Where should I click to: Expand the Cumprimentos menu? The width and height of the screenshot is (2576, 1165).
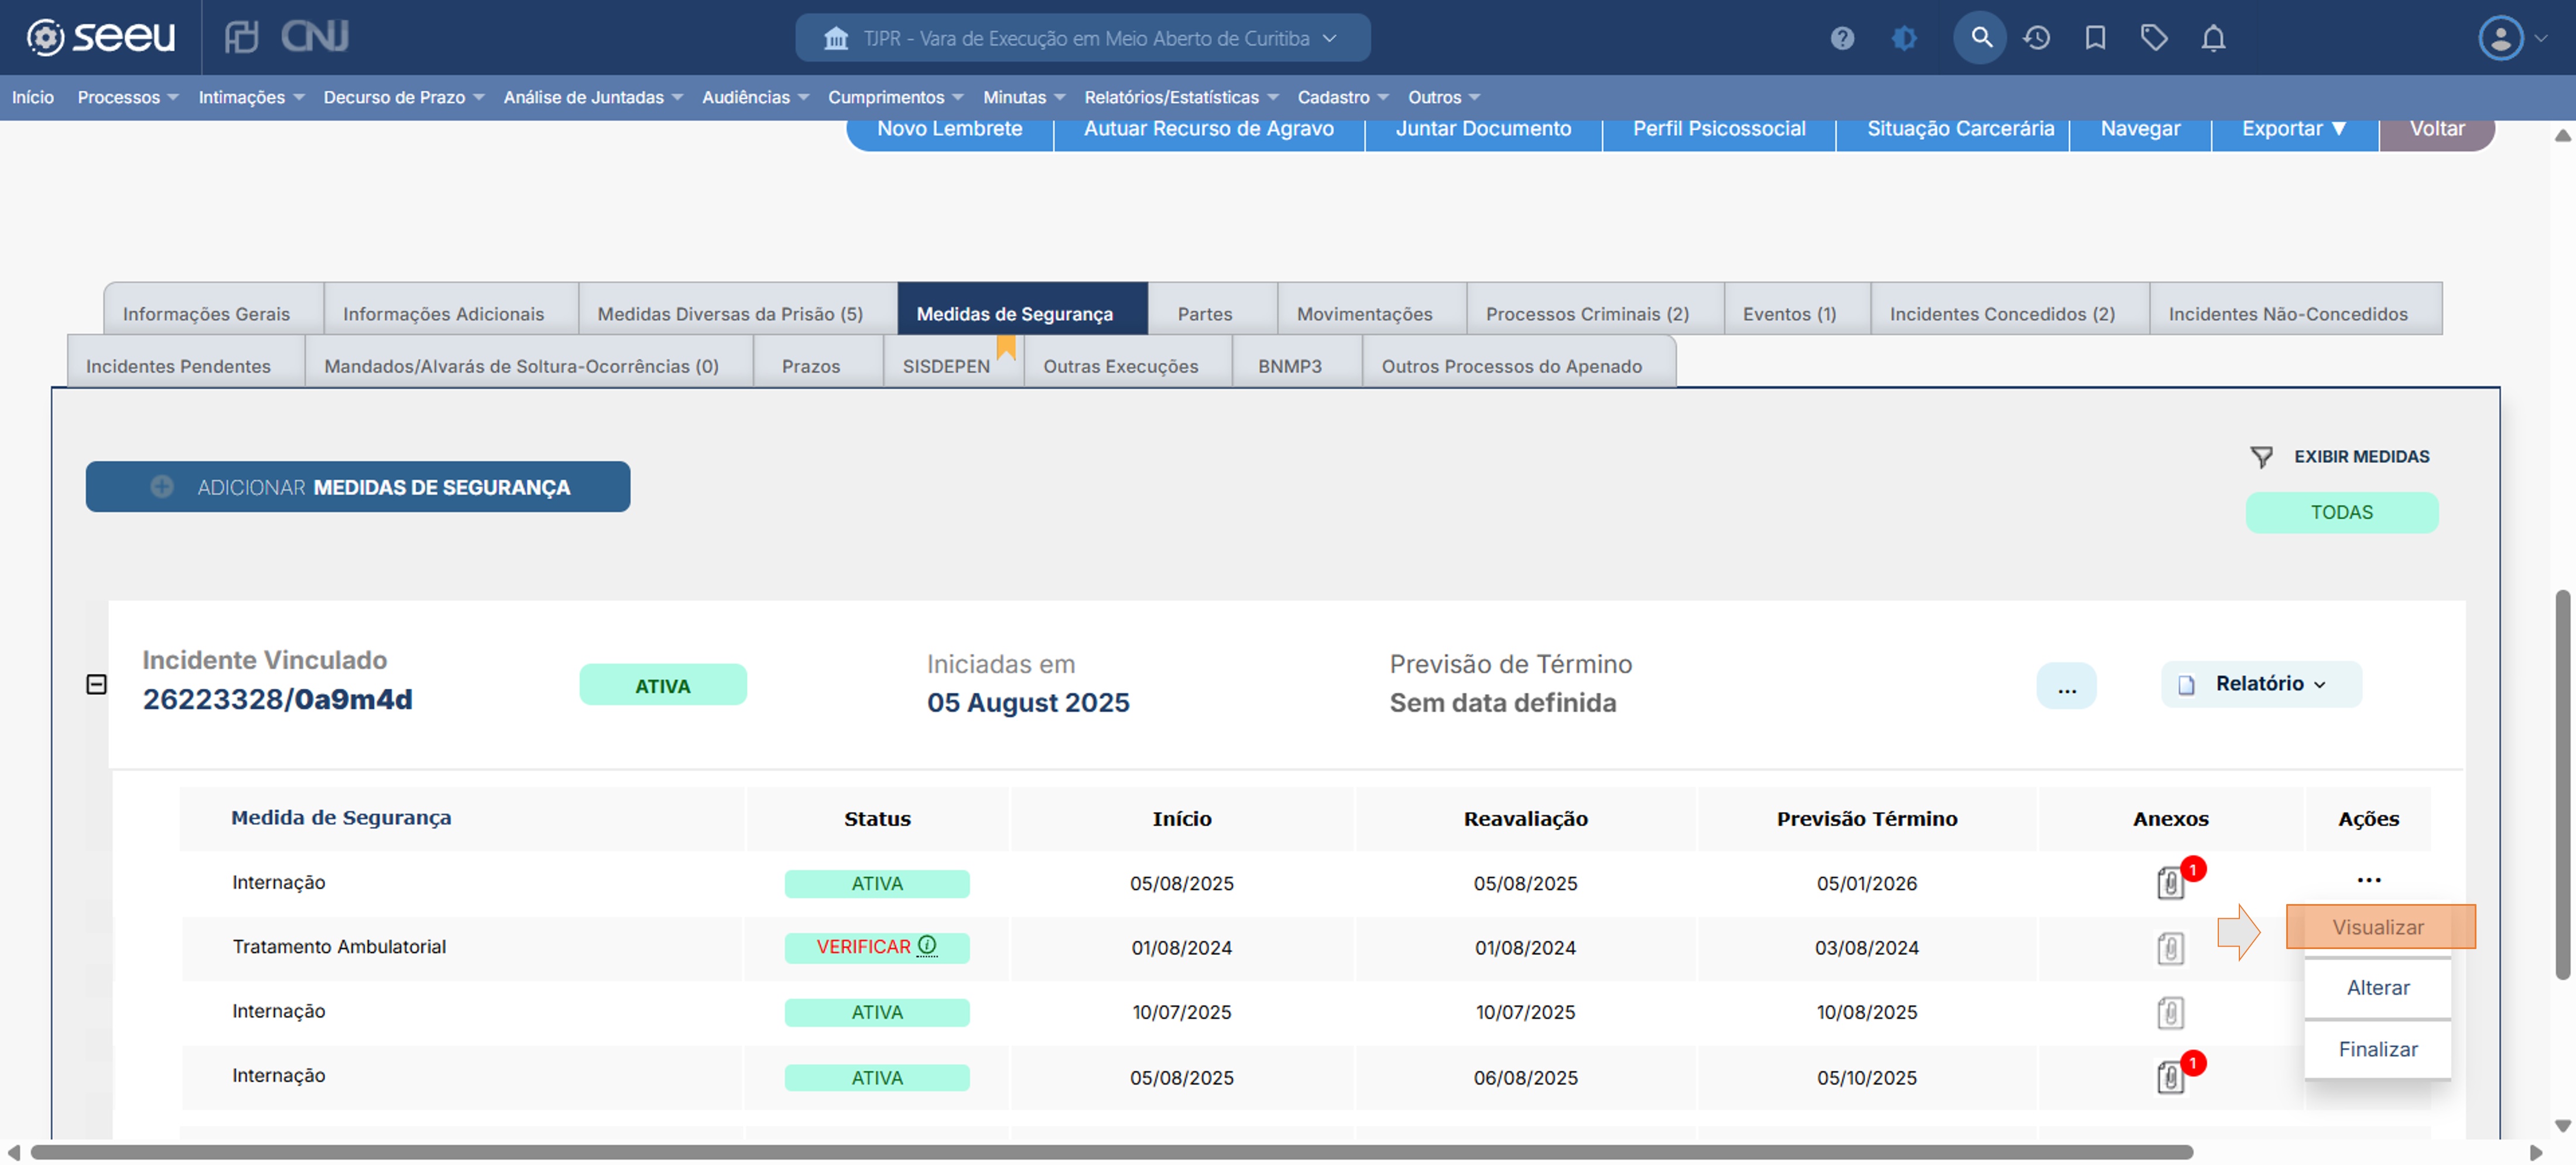point(895,97)
